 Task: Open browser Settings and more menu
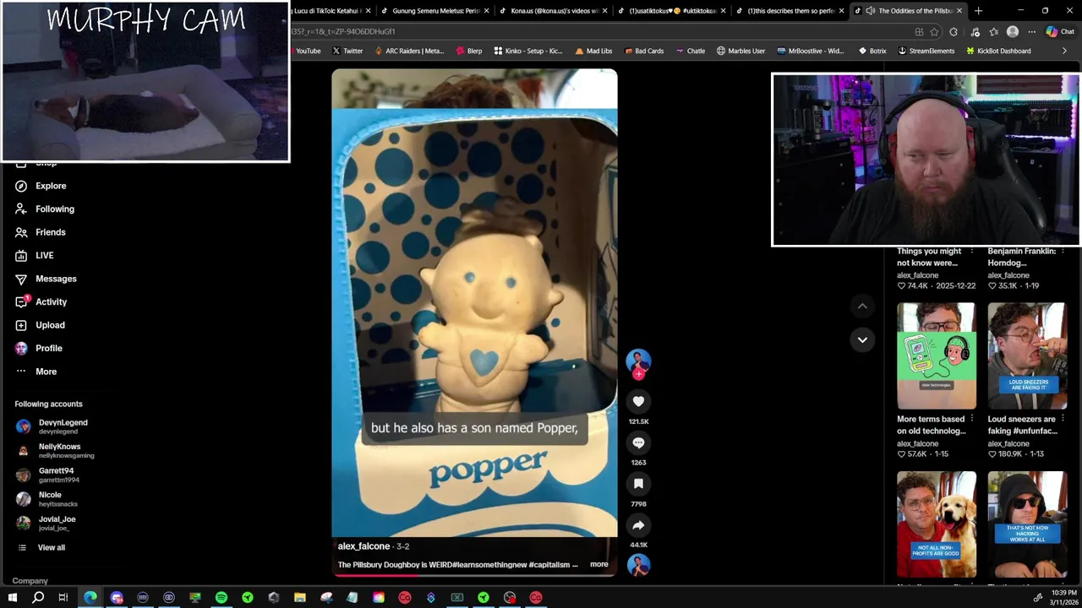tap(1031, 32)
